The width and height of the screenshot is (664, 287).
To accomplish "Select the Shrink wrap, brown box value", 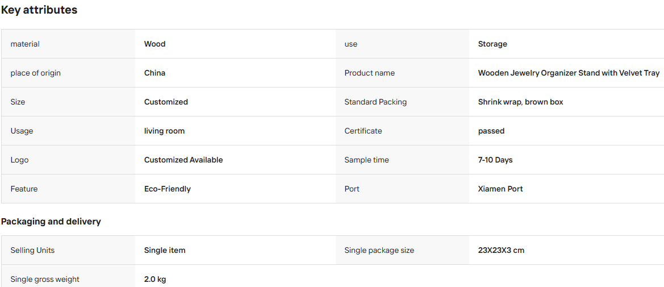I will tap(520, 102).
